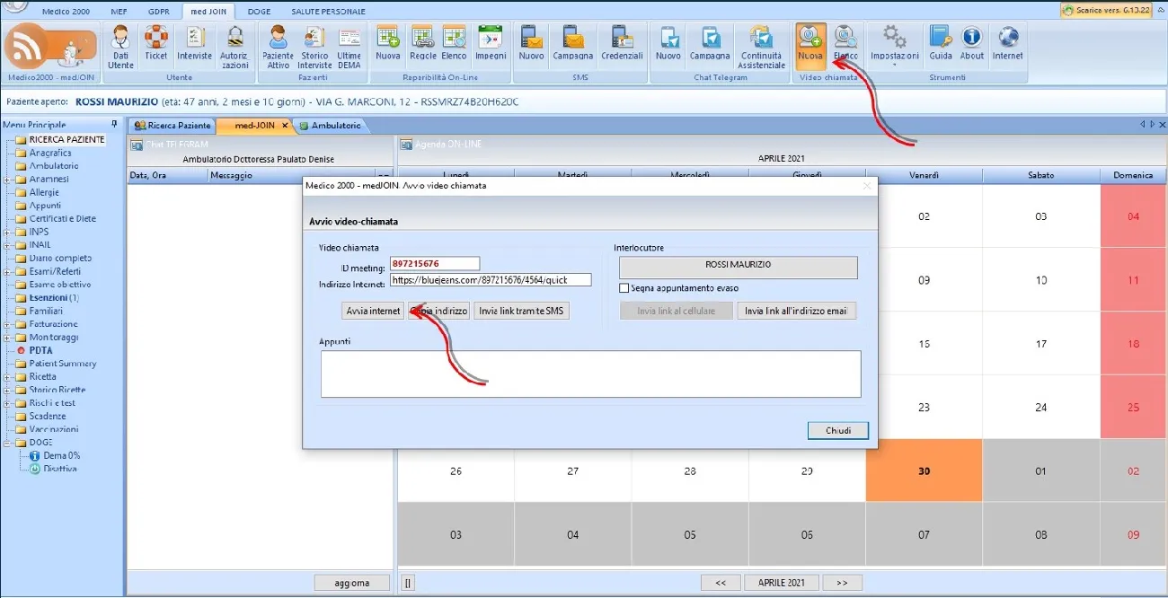The image size is (1168, 598).
Task: Open Storico Interviste
Action: (314, 47)
